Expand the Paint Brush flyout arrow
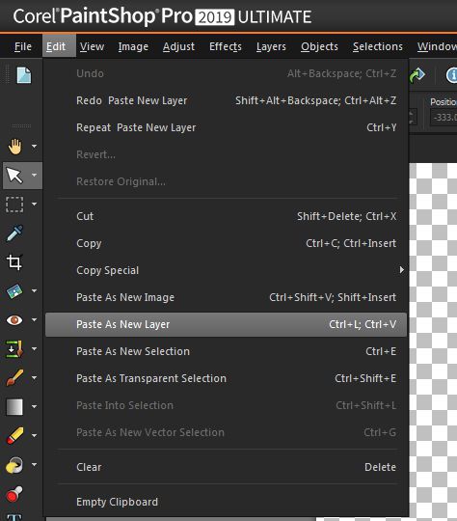The width and height of the screenshot is (457, 521). (x=34, y=378)
